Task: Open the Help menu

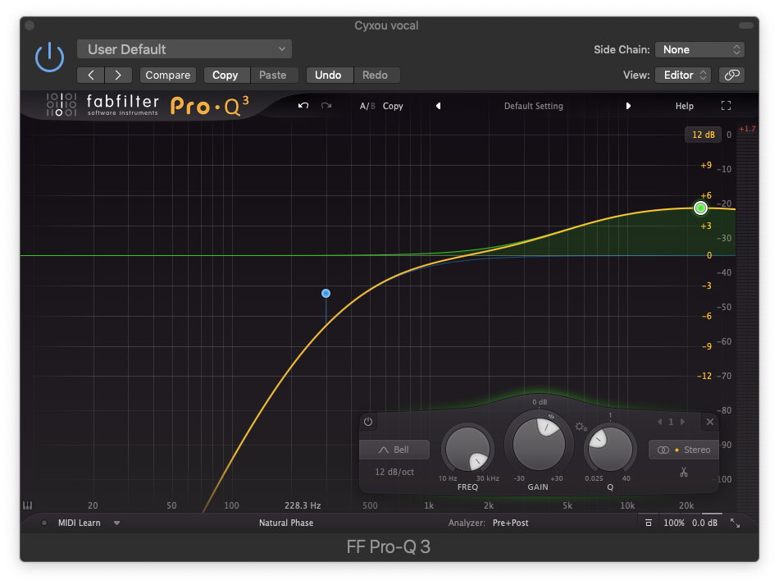Action: pos(684,106)
